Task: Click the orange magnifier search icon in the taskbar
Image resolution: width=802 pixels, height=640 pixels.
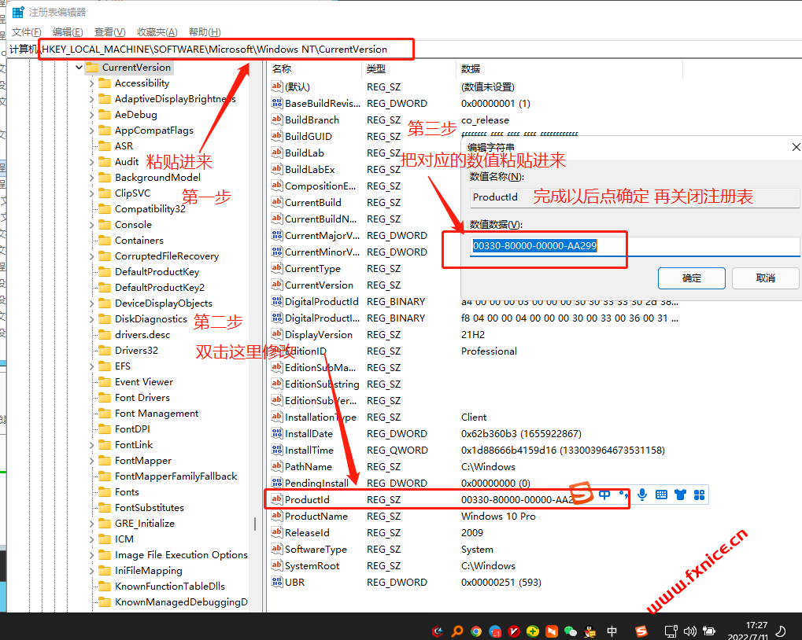Action: 456,631
